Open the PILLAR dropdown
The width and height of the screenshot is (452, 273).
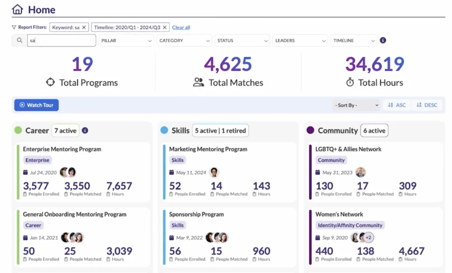point(126,40)
